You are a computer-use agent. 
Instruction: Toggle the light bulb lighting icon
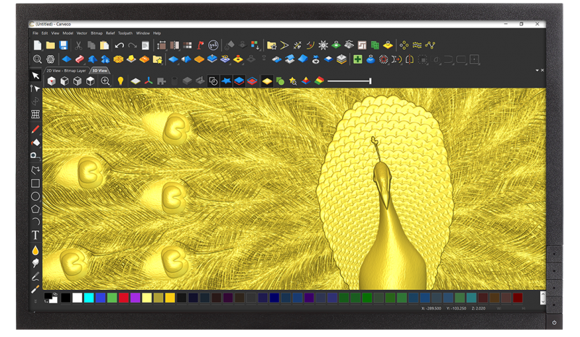120,80
